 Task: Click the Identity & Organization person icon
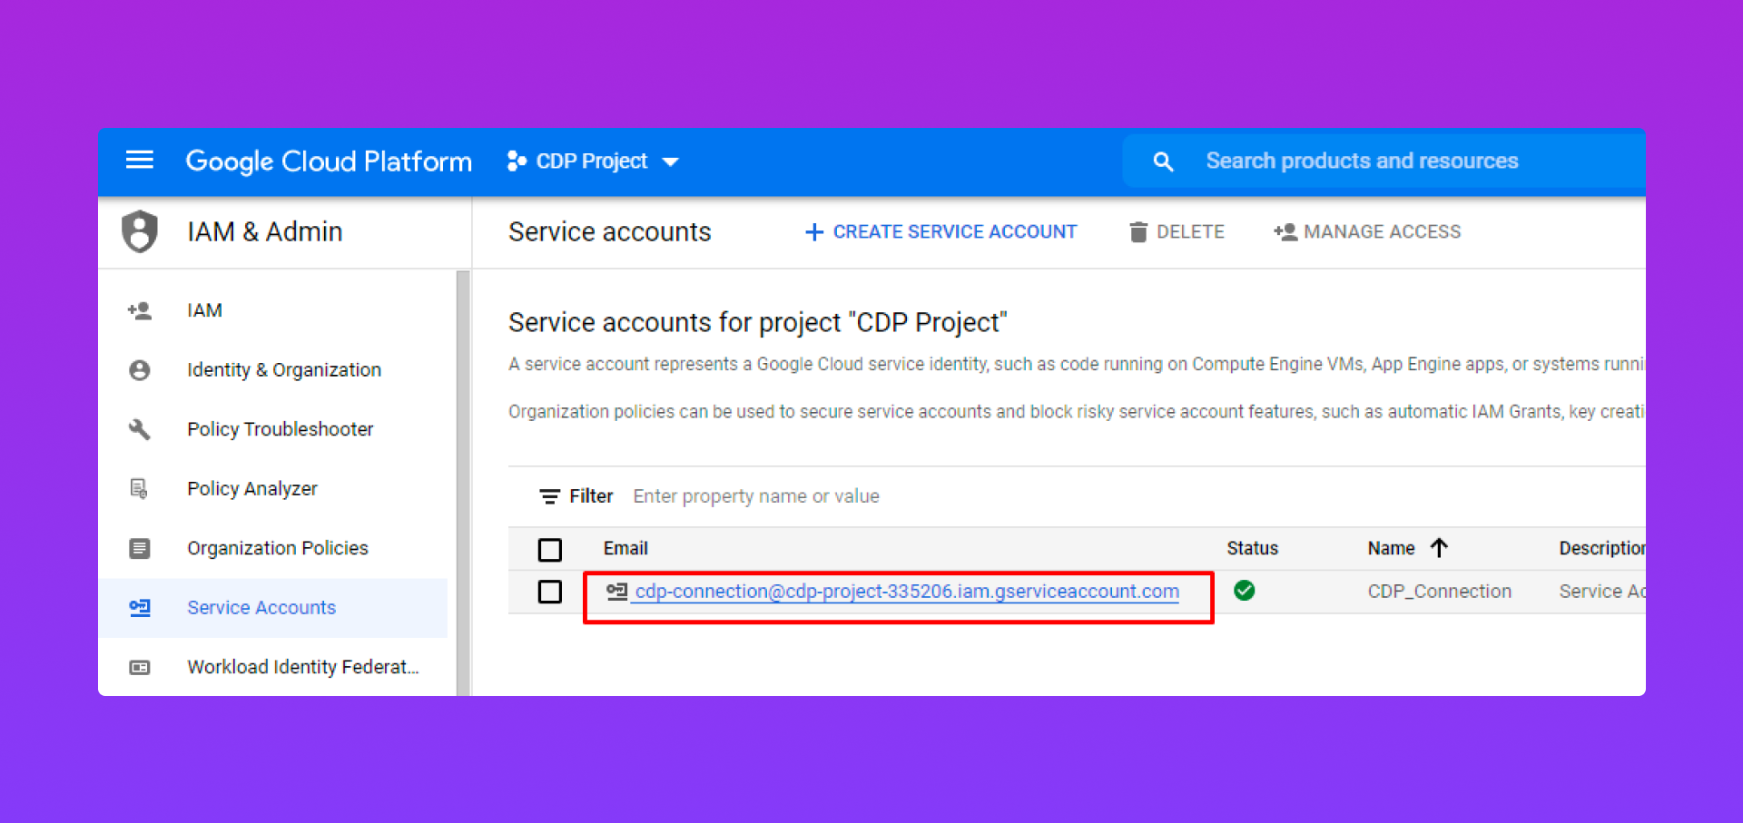point(139,370)
